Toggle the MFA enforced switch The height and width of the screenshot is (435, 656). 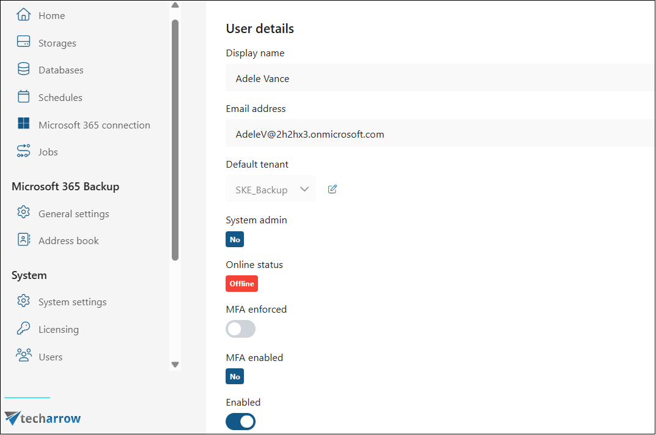point(240,329)
